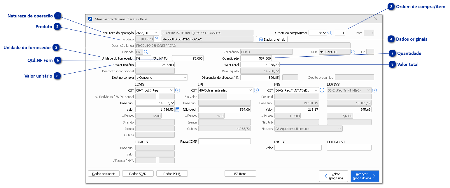Screen dimensions: 450x188
Task: Expand the Natureza de operação dropdown
Action: [155, 33]
